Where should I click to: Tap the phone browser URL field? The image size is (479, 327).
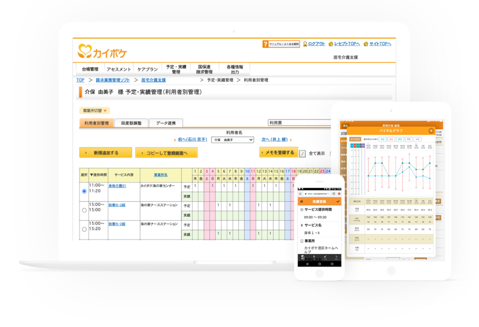(x=317, y=193)
